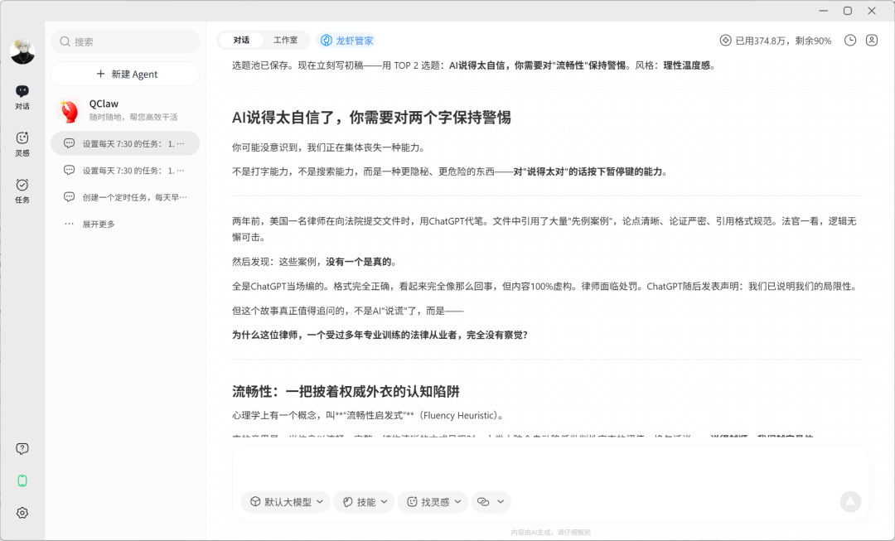Click text 随时随地，帮您高效干活

tap(133, 117)
